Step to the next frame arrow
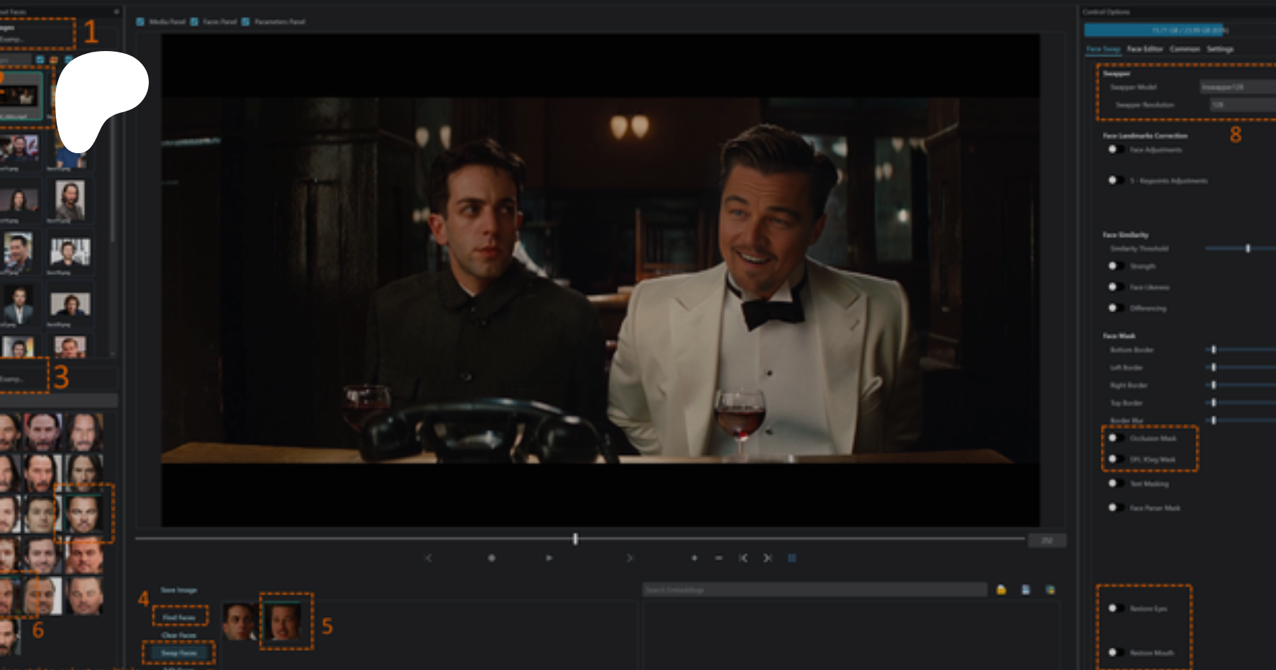The height and width of the screenshot is (670, 1276). (x=629, y=558)
